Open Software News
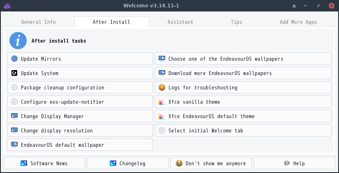 tap(44, 163)
